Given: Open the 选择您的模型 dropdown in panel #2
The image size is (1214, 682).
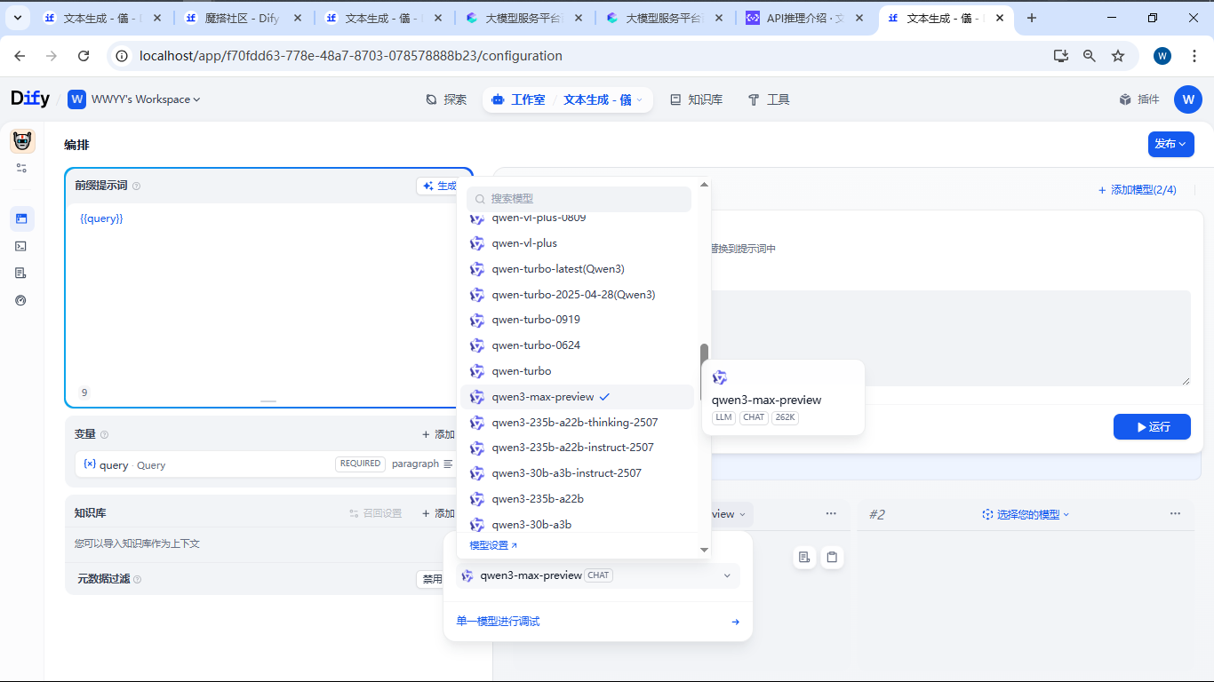Looking at the screenshot, I should (x=1026, y=514).
